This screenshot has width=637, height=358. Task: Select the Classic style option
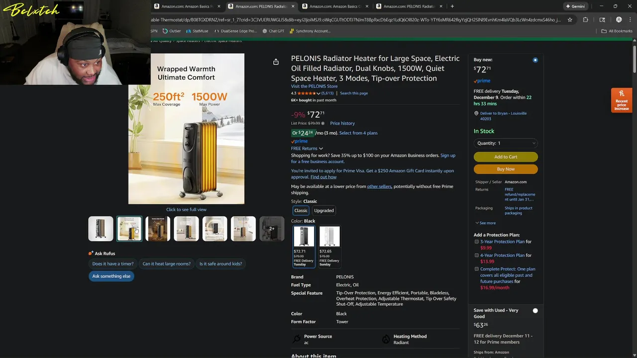pos(301,210)
